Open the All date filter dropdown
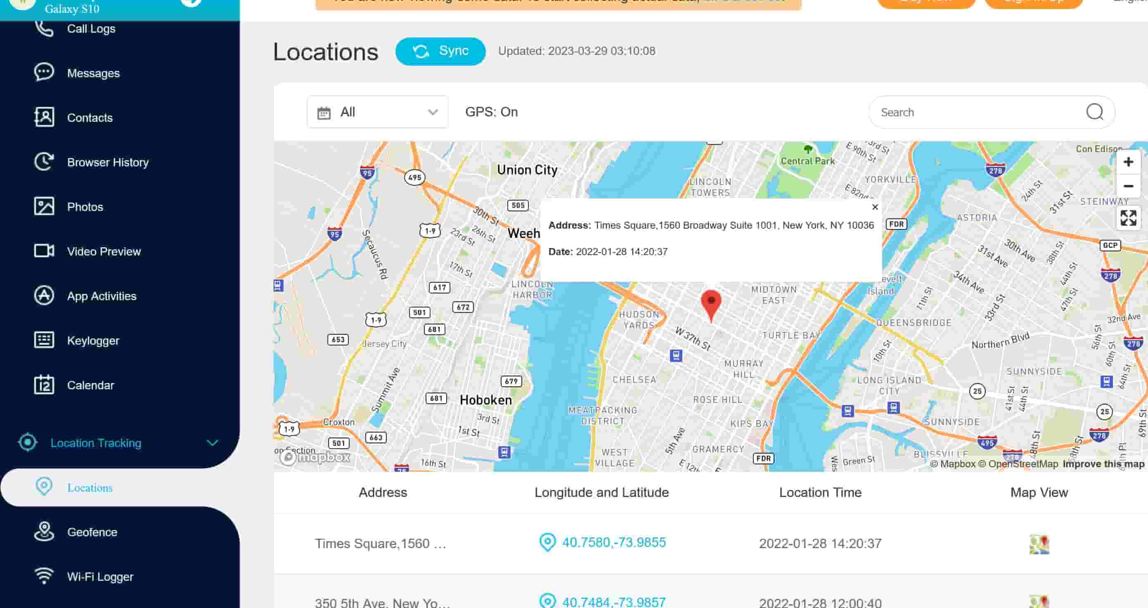Screen dimensions: 1148x608 click(377, 112)
